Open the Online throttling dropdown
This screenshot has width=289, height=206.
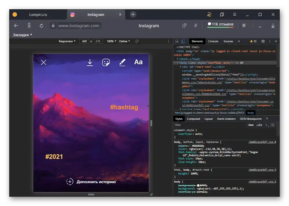[x=124, y=41]
